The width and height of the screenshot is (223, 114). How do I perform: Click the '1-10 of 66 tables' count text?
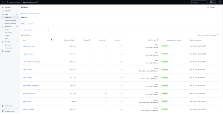tap(26, 35)
